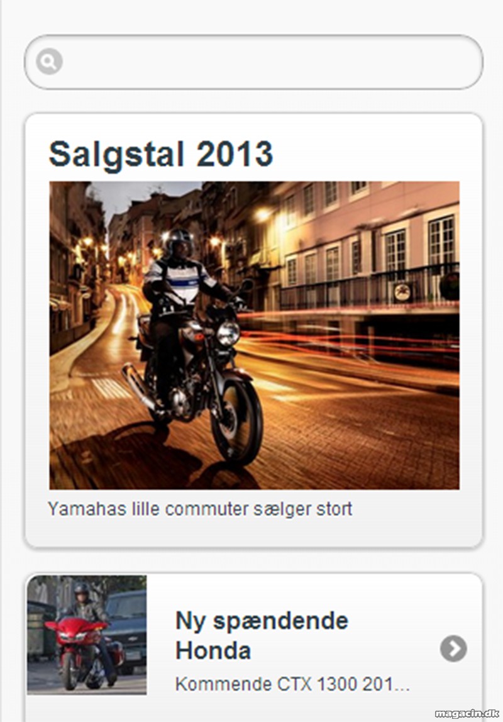
Task: Click the magnifying glass search icon
Action: coord(49,61)
